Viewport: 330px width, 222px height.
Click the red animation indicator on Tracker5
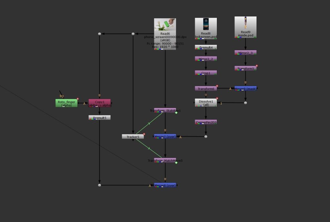[x=144, y=134]
